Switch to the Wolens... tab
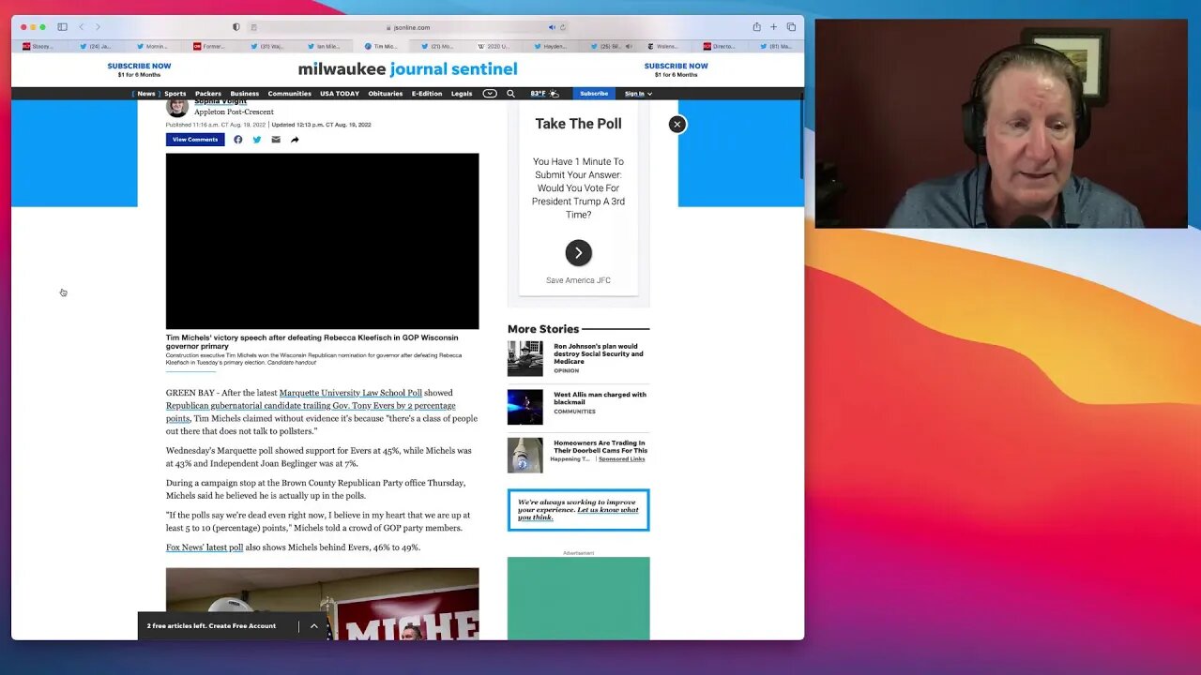 (x=662, y=46)
